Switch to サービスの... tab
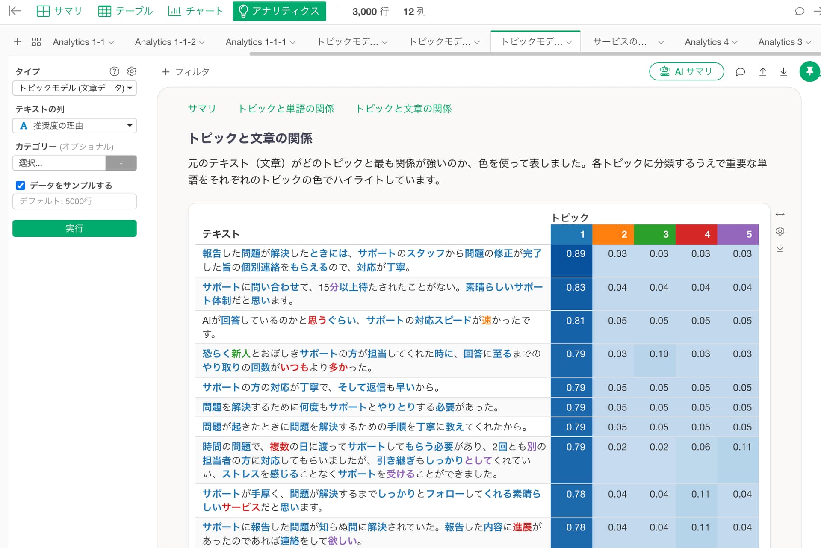The height and width of the screenshot is (548, 821). coord(620,42)
